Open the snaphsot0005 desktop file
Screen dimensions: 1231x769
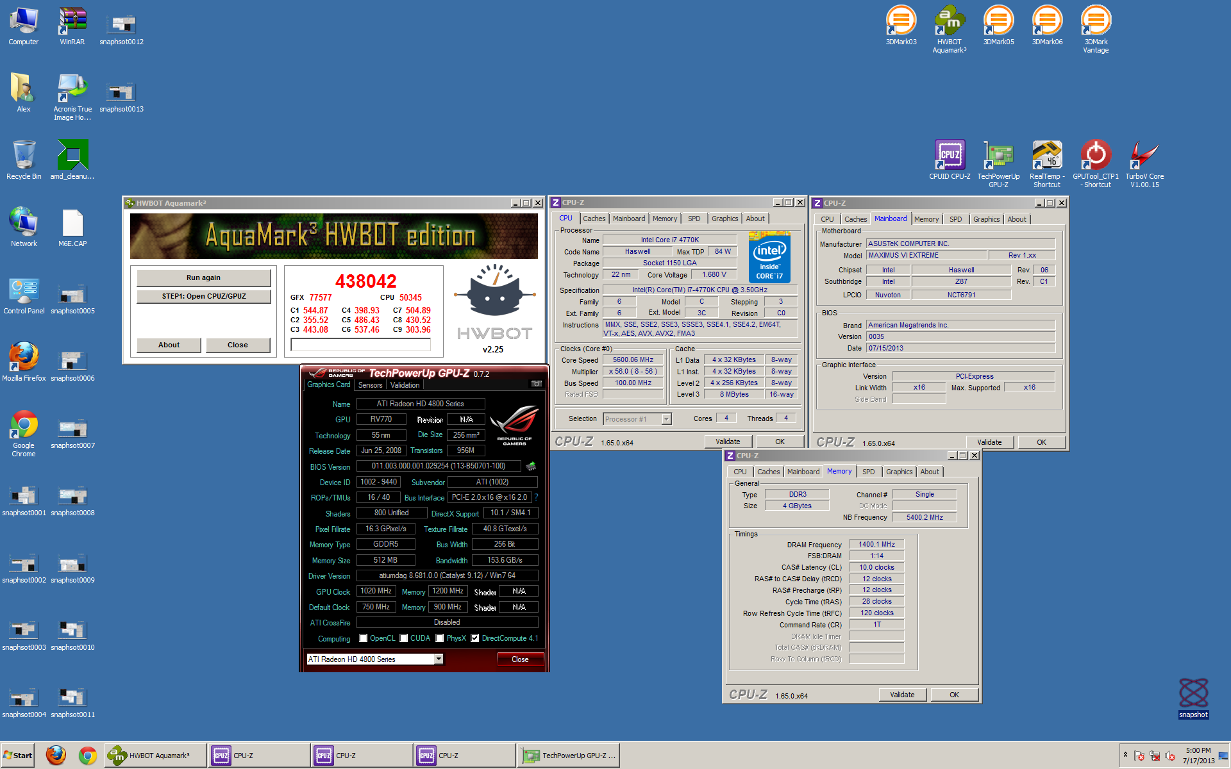click(72, 298)
